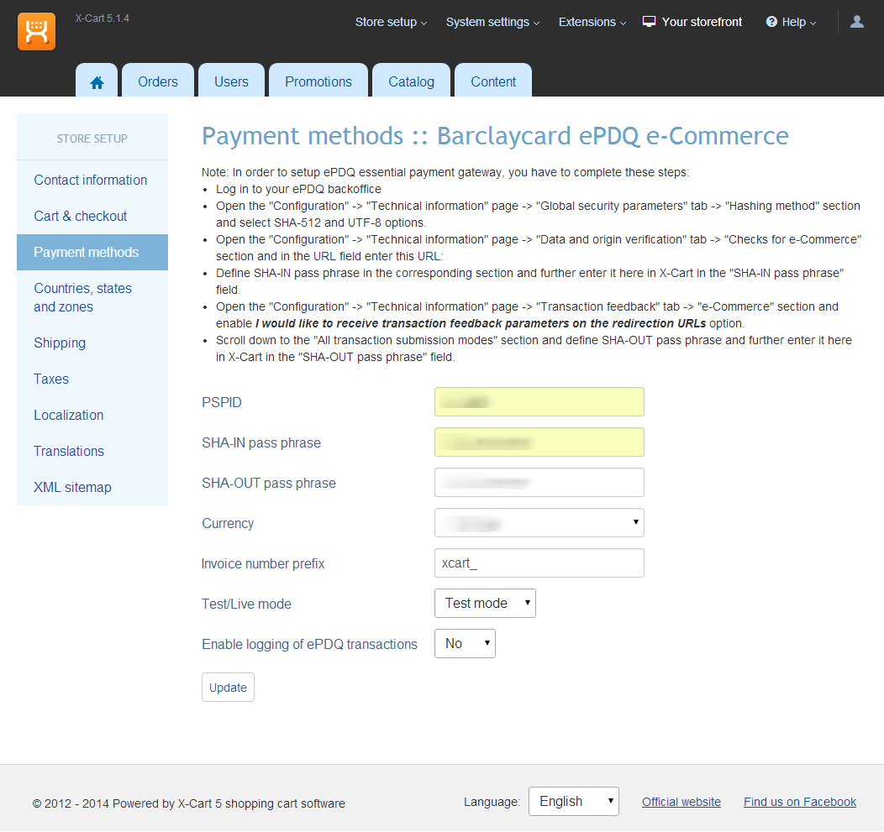Open the System settings menu

pos(492,23)
